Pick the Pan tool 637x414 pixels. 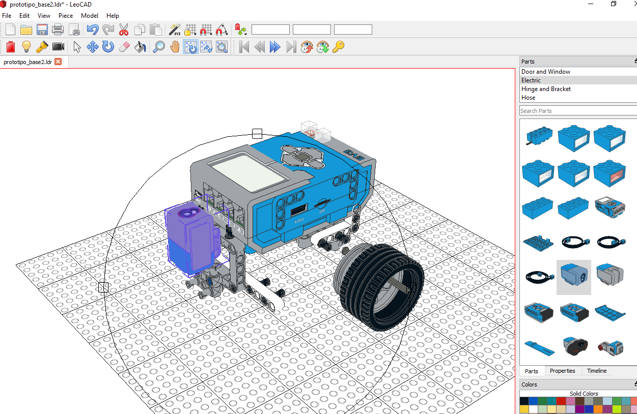175,47
